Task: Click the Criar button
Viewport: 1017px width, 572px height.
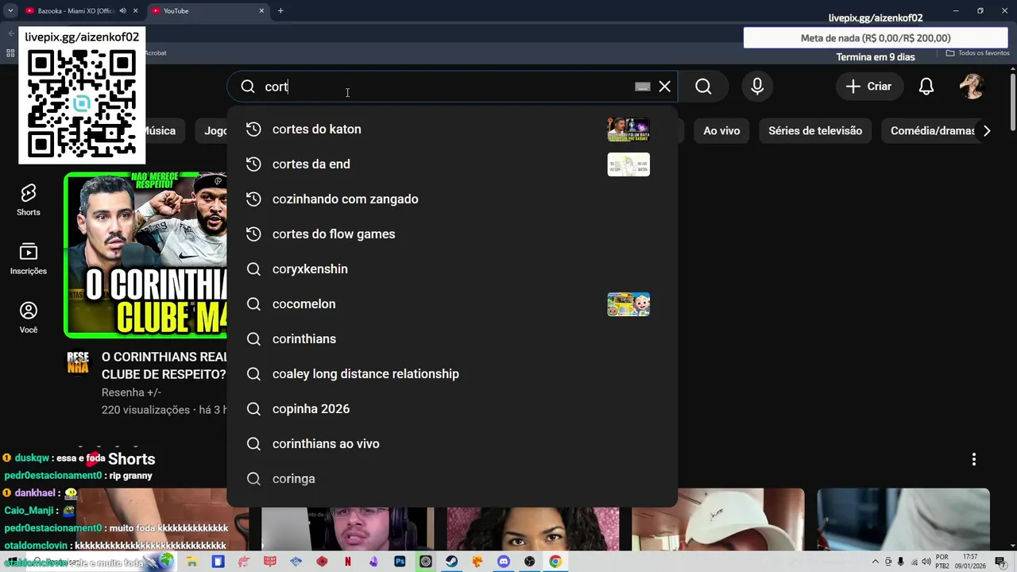Action: point(869,87)
